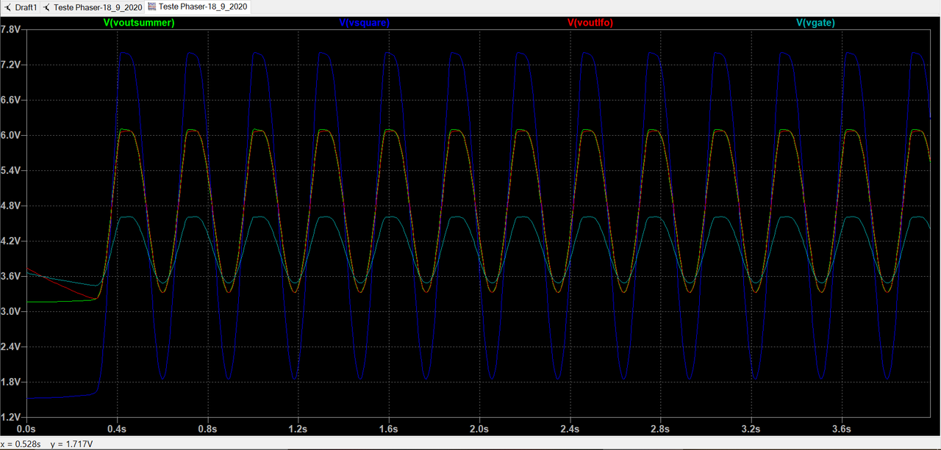Click the 2.8s time axis label
941x450 pixels.
pyautogui.click(x=659, y=429)
